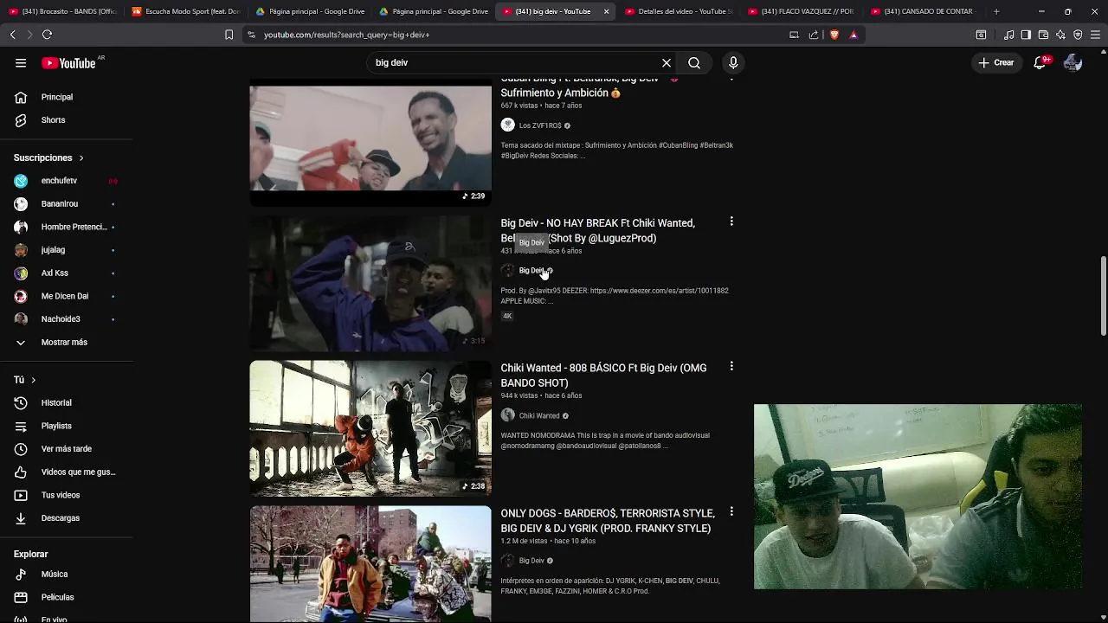The image size is (1108, 623).
Task: Open title Big Deiv - NO HAY BREAK
Action: click(x=597, y=231)
